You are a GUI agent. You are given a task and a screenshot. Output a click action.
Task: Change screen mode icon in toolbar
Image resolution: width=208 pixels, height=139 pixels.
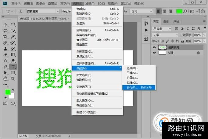13,103
